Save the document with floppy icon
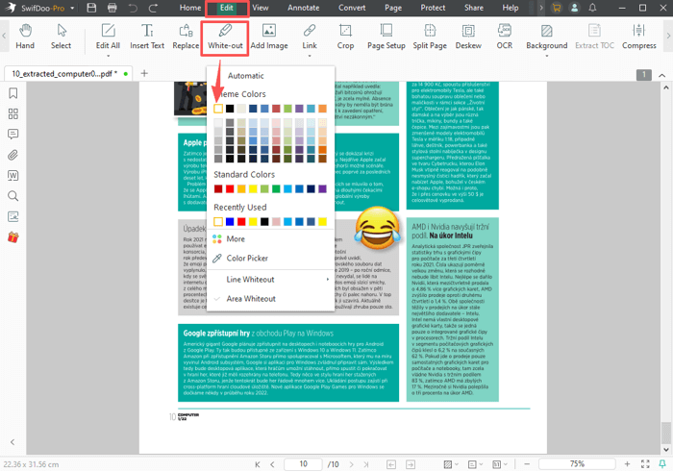This screenshot has width=673, height=472. pyautogui.click(x=91, y=8)
